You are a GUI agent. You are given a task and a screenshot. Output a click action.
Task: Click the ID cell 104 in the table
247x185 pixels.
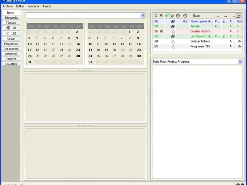[x=156, y=41]
